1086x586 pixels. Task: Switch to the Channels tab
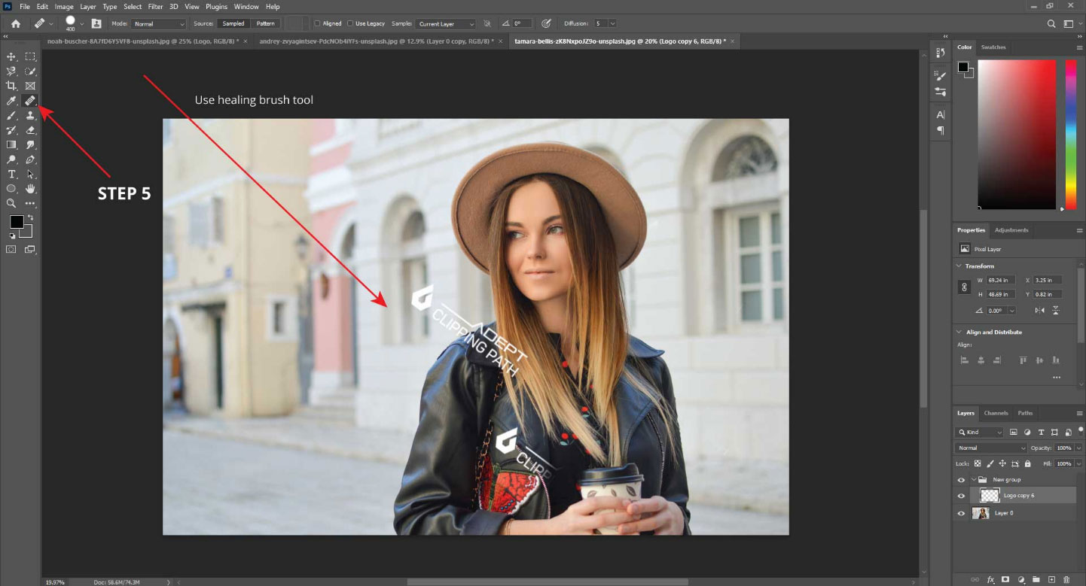(996, 413)
